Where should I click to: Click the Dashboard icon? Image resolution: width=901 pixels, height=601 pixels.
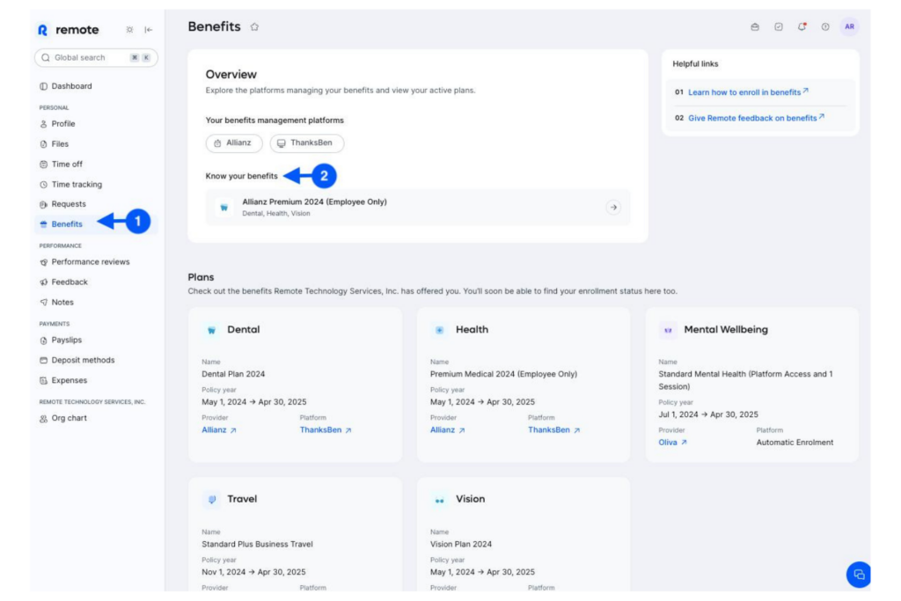tap(44, 86)
